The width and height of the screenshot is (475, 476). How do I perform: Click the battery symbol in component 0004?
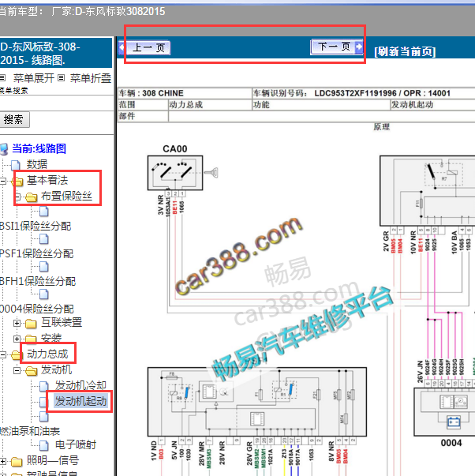pyautogui.click(x=454, y=422)
